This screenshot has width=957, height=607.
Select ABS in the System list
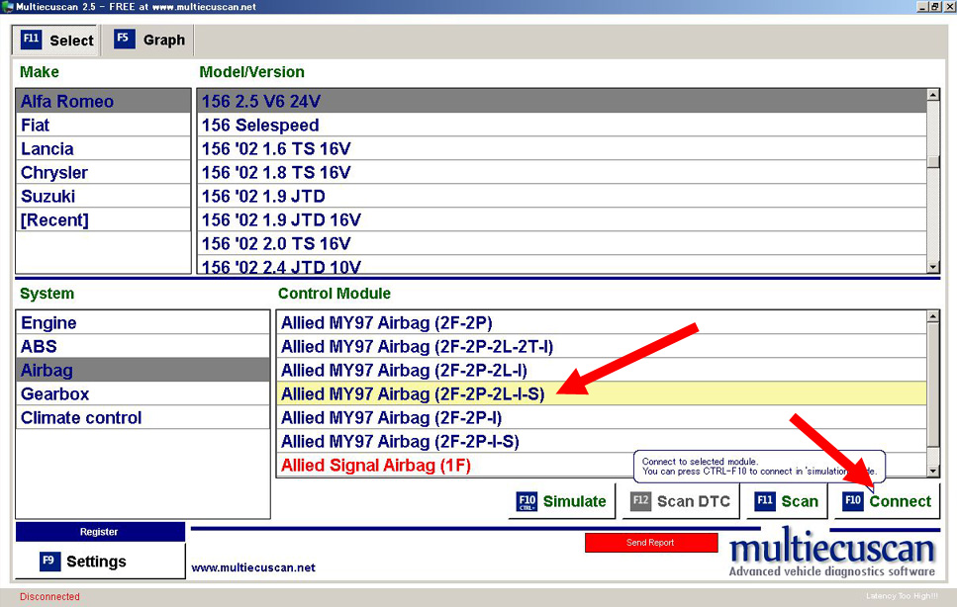143,346
